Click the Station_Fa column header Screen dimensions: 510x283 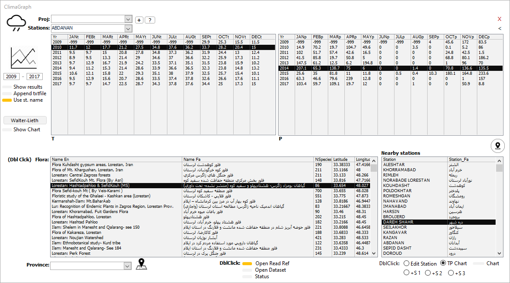tap(472, 160)
